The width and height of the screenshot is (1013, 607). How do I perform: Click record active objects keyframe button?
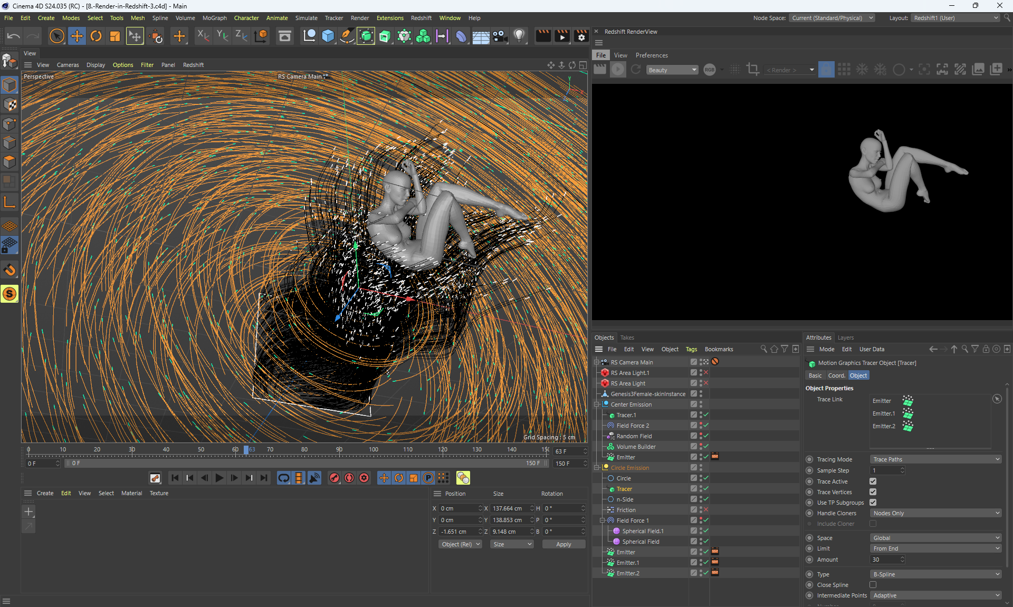pos(334,478)
